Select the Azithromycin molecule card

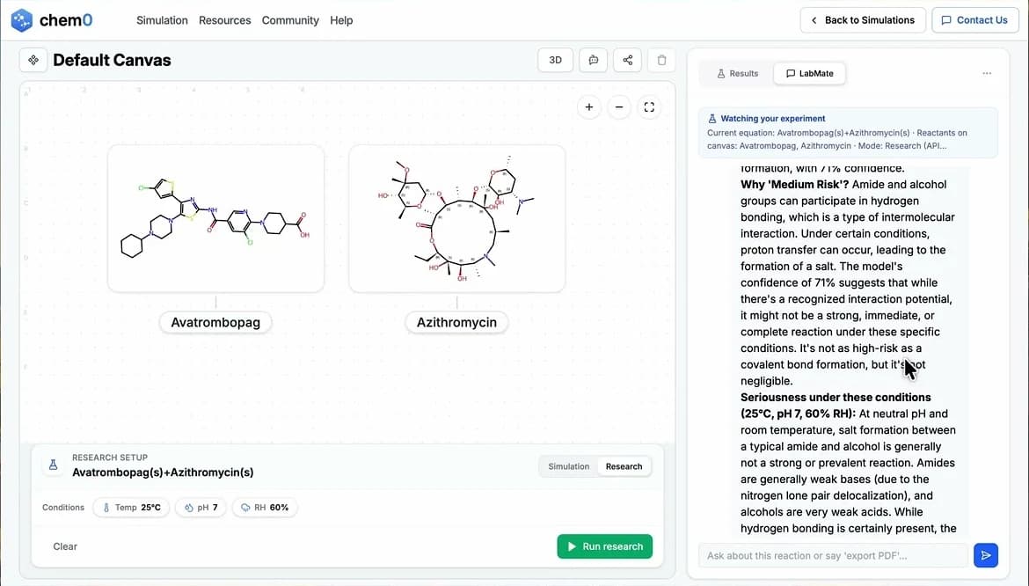456,218
